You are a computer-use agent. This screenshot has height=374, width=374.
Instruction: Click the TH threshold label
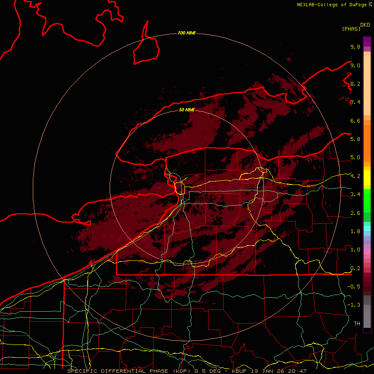[x=357, y=323]
